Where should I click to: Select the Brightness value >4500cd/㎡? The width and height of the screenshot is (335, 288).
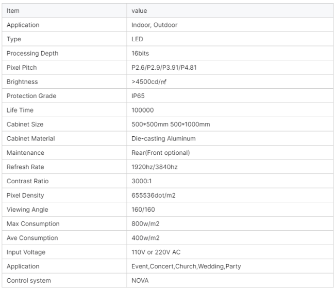pos(149,82)
